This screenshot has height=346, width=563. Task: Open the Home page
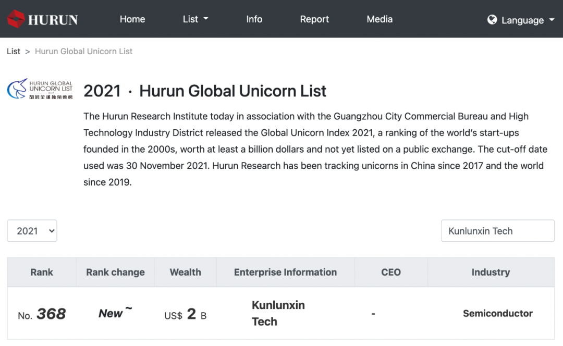click(132, 19)
